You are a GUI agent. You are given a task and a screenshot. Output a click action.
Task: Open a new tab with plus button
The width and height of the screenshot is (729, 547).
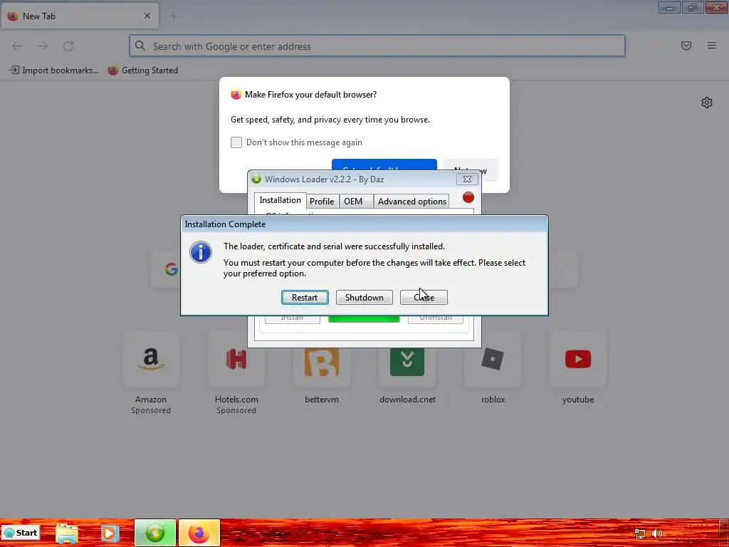click(174, 16)
